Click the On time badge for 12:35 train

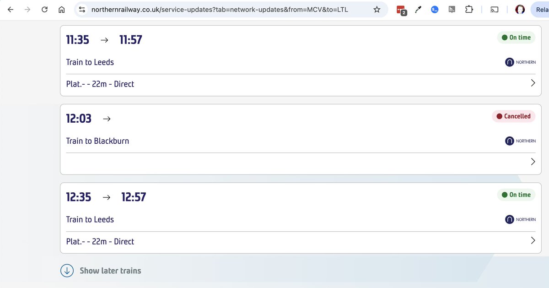(516, 195)
